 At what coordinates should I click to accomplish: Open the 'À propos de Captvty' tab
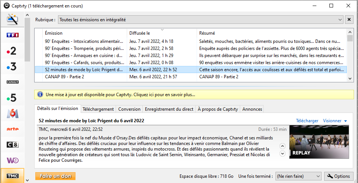pos(218,109)
